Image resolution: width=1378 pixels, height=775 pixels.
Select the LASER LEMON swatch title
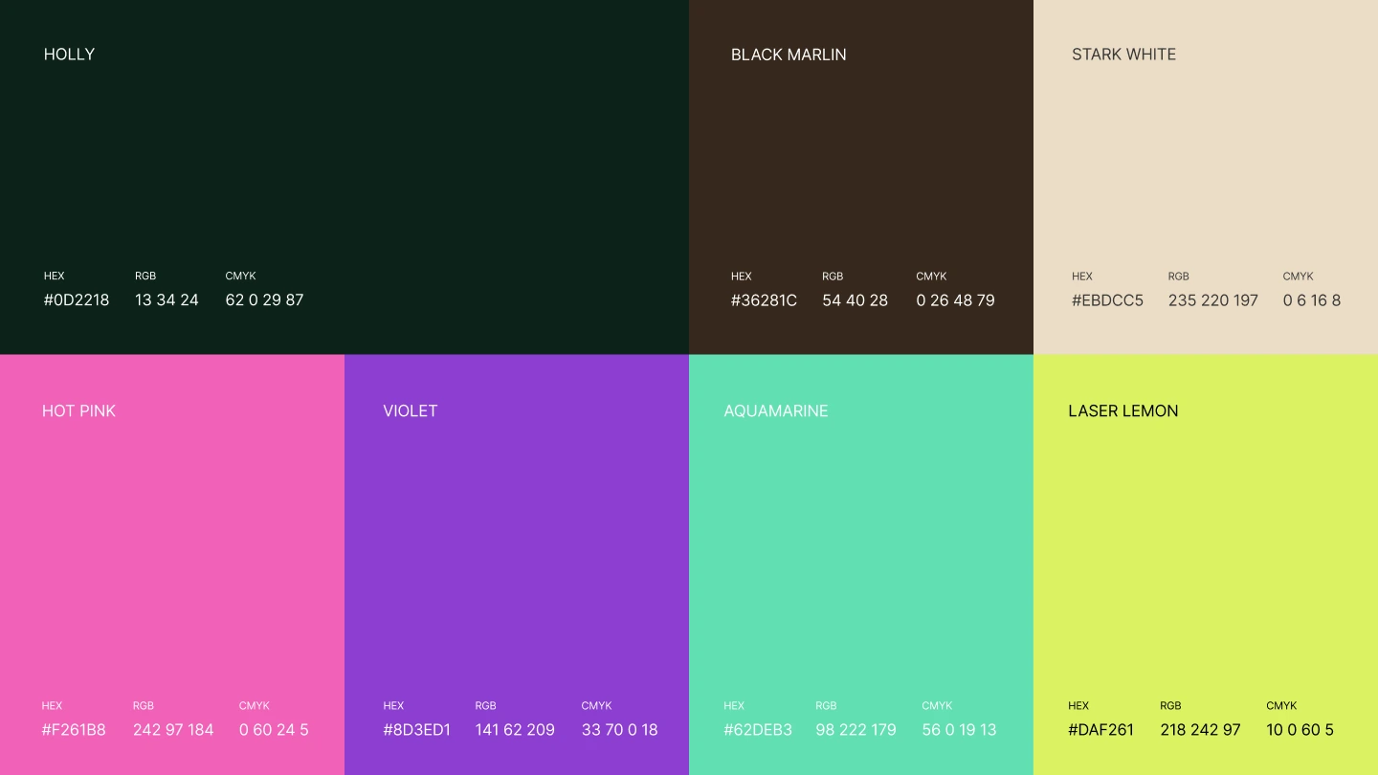tap(1123, 411)
